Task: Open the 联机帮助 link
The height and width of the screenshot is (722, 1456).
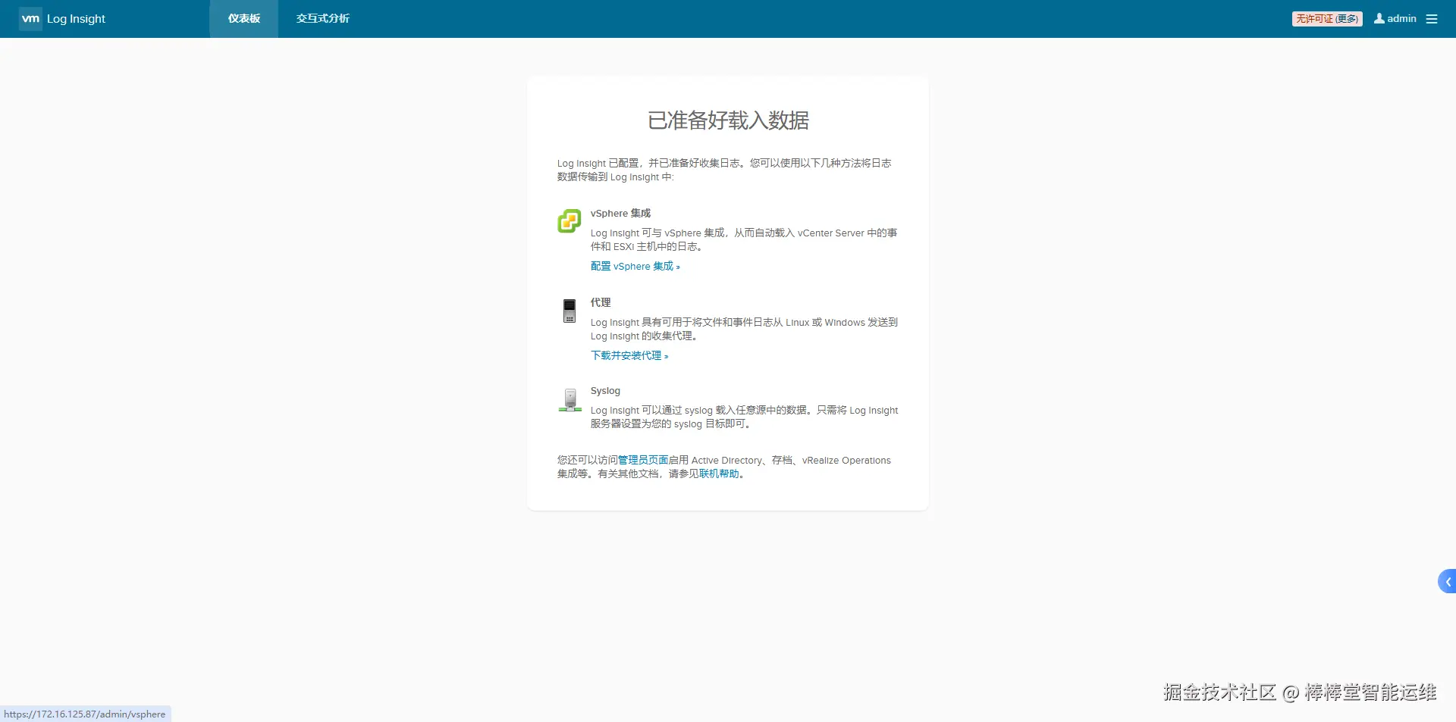Action: [719, 474]
